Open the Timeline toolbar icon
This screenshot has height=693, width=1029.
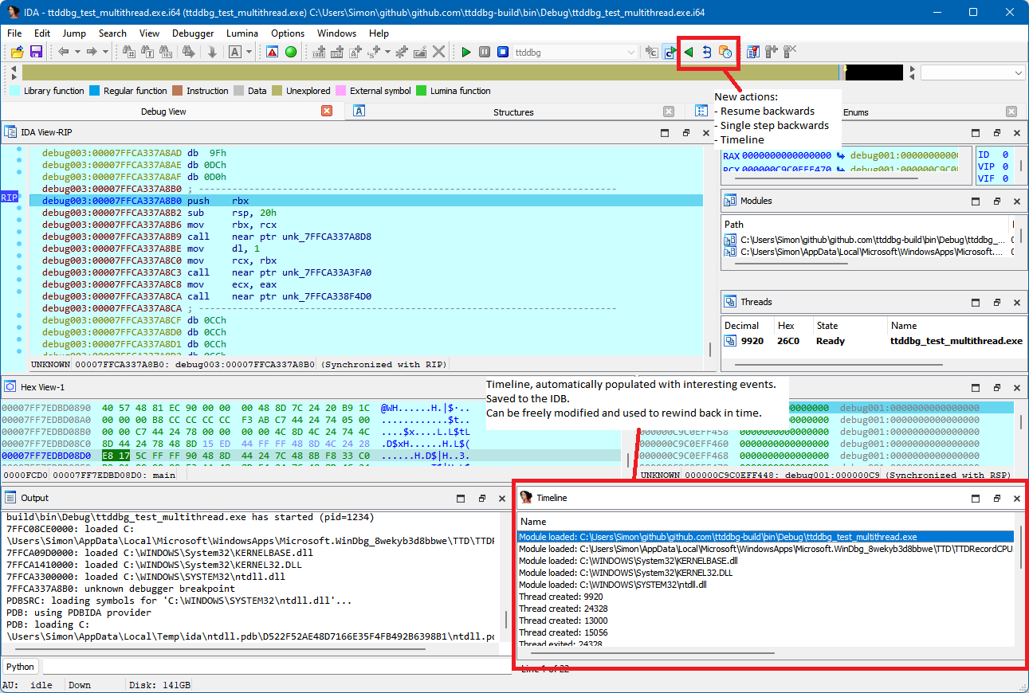[725, 52]
